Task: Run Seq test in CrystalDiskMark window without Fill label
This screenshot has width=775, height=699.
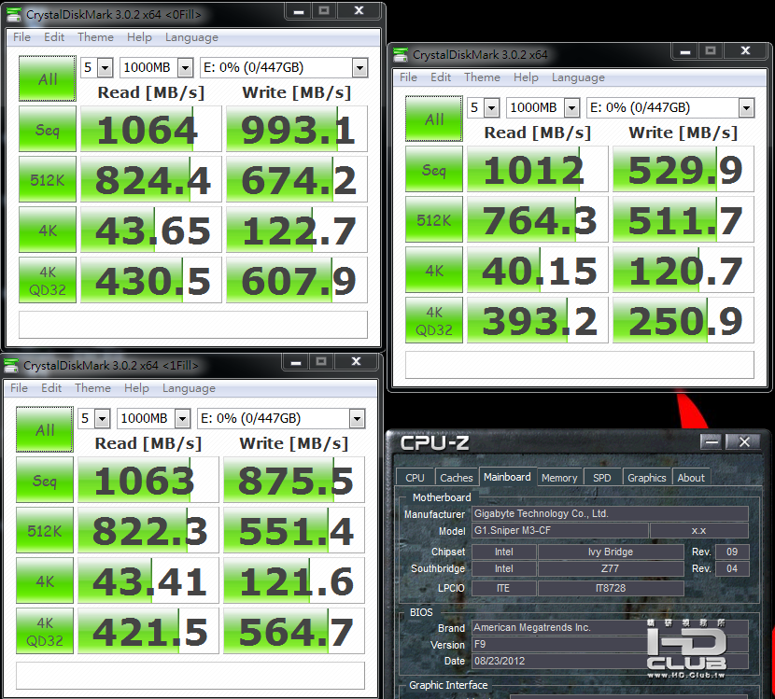Action: coord(434,169)
